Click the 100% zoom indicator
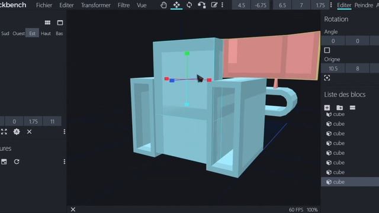 point(312,209)
